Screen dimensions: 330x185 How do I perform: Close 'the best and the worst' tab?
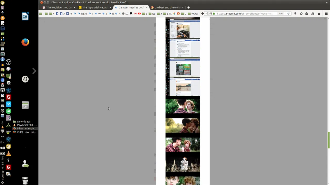(x=183, y=7)
